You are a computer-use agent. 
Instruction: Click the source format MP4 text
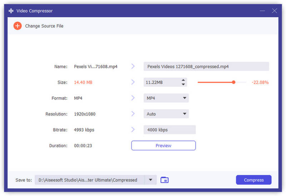[78, 98]
